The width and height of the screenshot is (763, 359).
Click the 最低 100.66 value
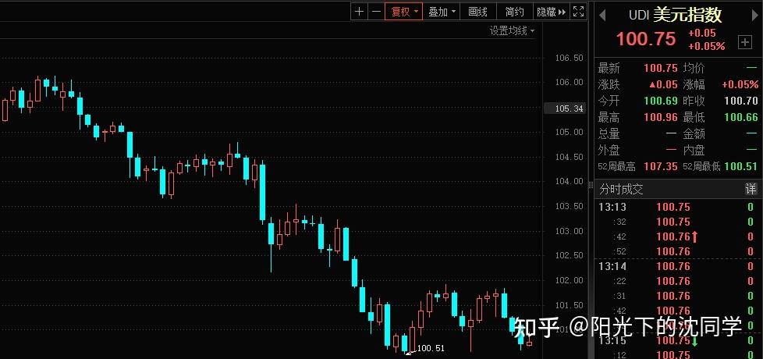(x=741, y=117)
